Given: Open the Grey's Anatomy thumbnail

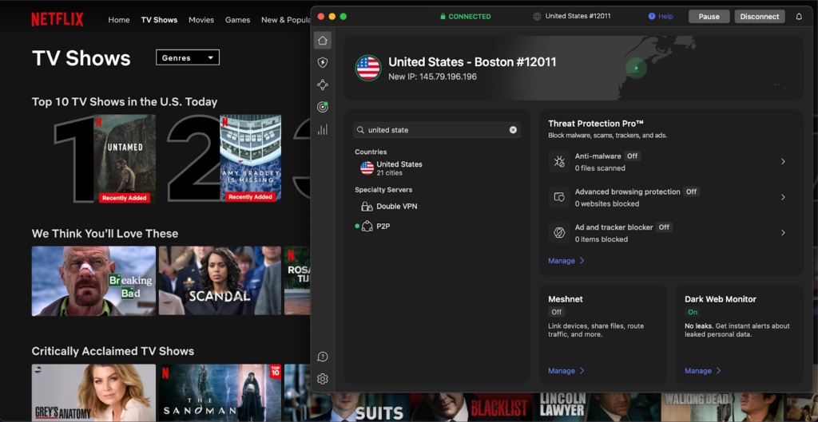Looking at the screenshot, I should pos(94,392).
